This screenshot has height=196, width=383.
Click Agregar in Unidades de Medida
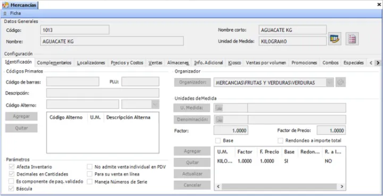click(x=192, y=151)
